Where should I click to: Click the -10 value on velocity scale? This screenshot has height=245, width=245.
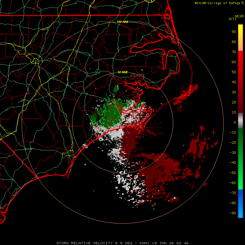(233, 133)
